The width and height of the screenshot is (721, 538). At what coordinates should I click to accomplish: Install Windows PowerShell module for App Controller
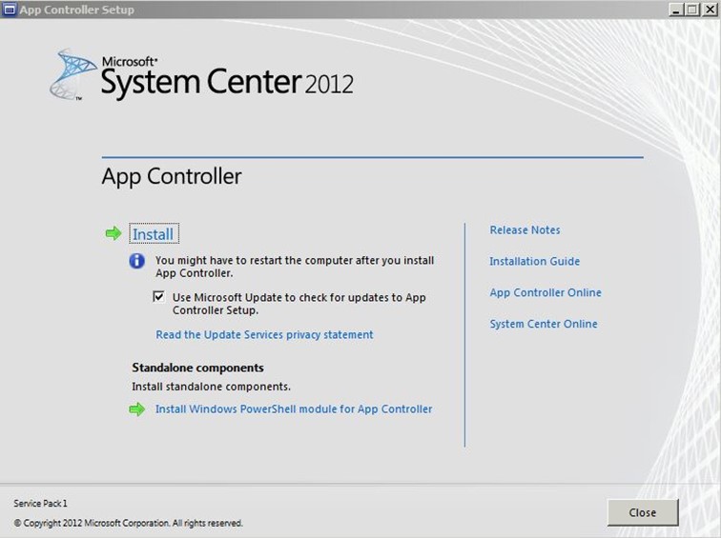tap(294, 409)
